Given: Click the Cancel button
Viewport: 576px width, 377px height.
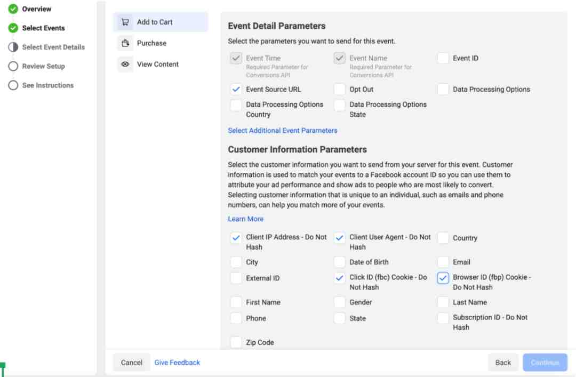Looking at the screenshot, I should tap(132, 363).
